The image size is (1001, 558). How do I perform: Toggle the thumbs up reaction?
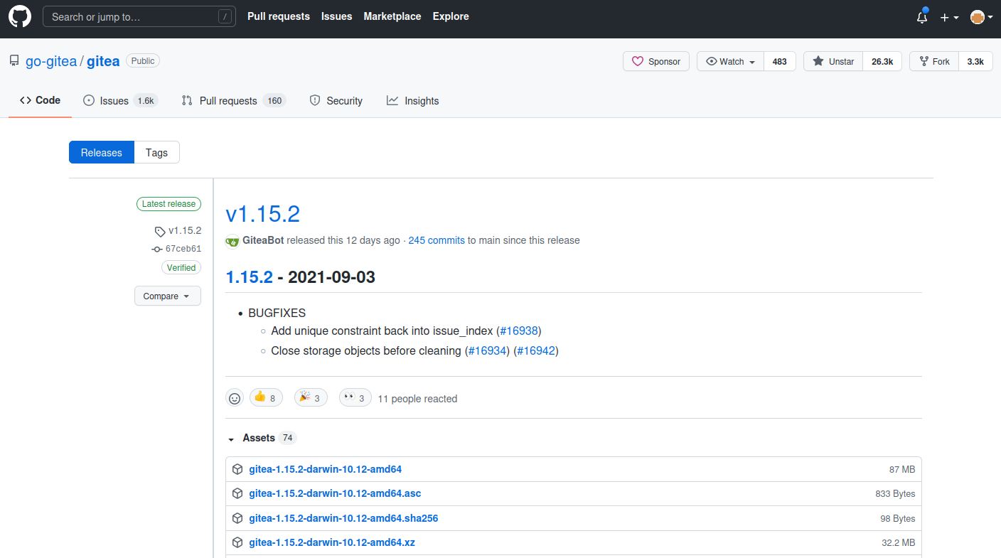point(265,397)
